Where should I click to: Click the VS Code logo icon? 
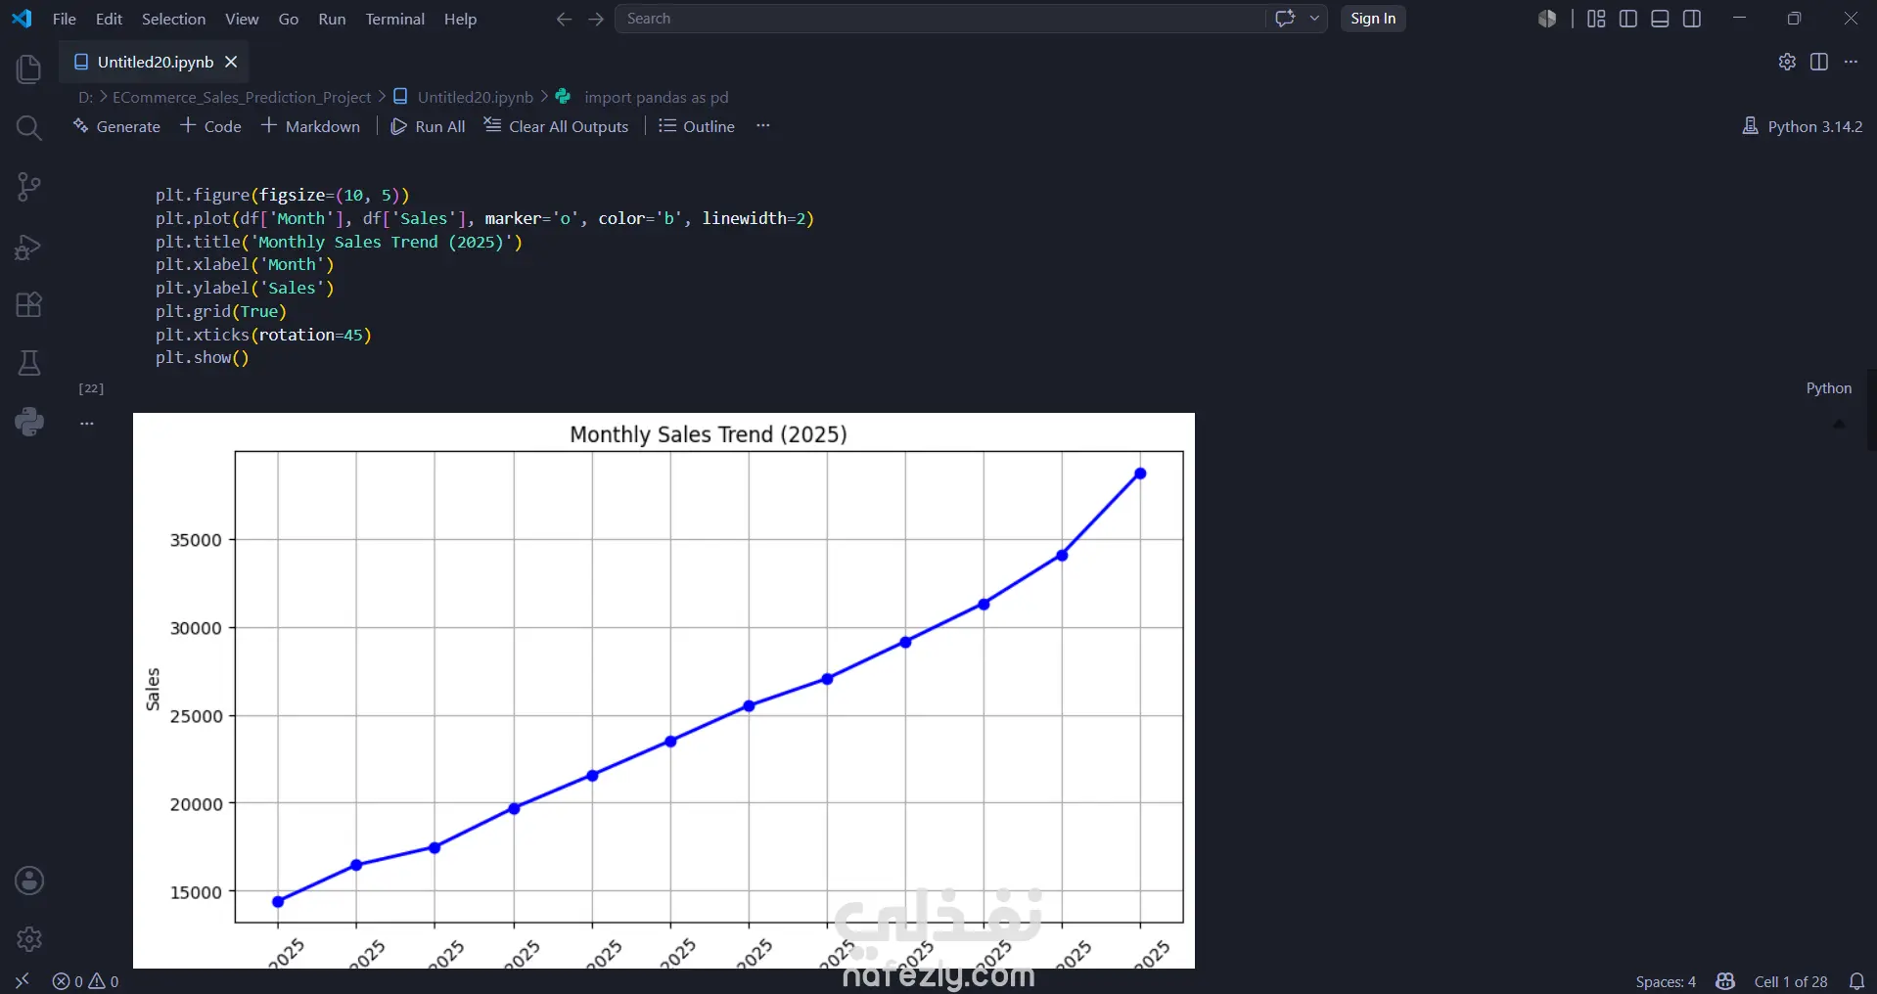coord(22,19)
